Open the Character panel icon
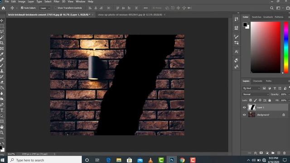This screenshot has width=290, height=163. click(x=237, y=52)
